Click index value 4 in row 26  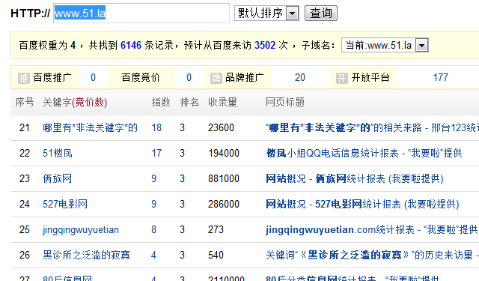coord(153,255)
